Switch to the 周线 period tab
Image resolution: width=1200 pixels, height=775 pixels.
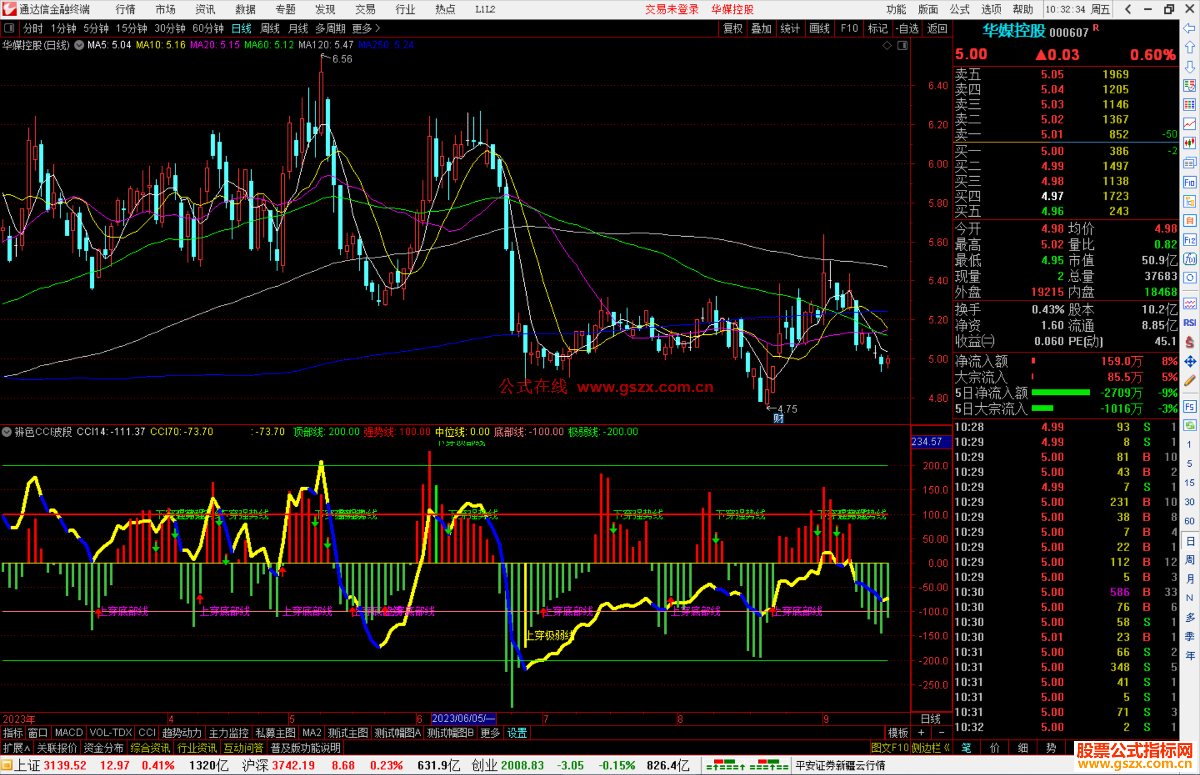pyautogui.click(x=270, y=28)
